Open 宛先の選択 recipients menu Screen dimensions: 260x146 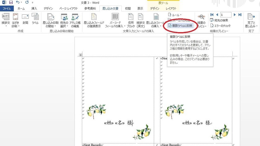pyautogui.click(x=64, y=20)
